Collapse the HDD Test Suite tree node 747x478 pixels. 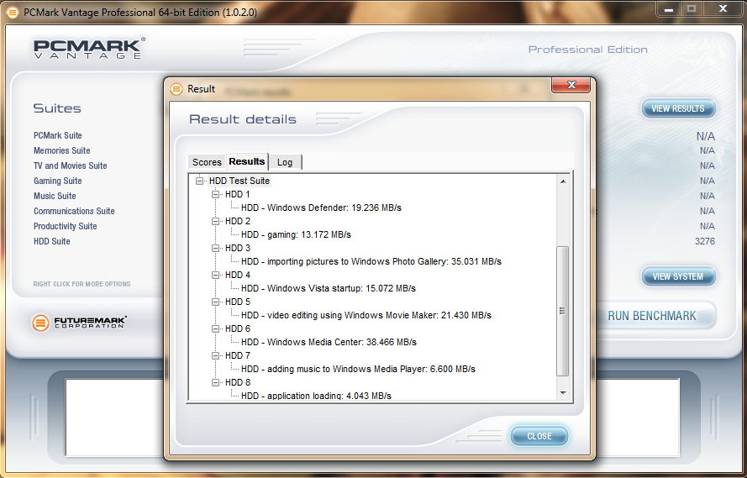[200, 181]
